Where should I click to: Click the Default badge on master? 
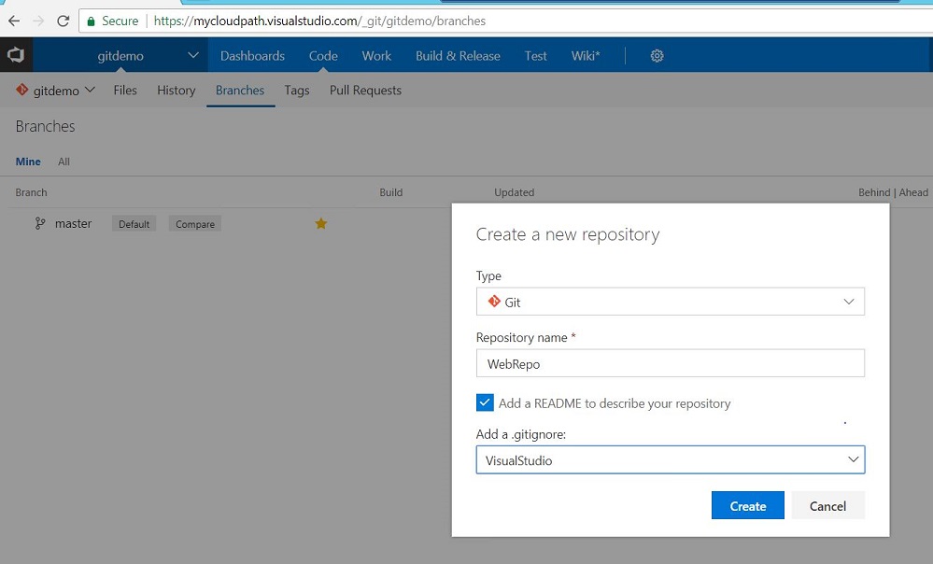(x=134, y=224)
